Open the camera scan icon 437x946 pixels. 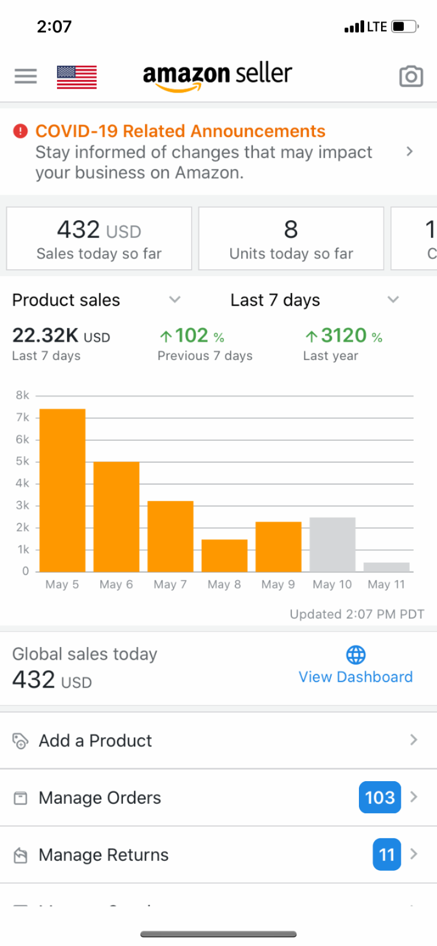click(411, 76)
